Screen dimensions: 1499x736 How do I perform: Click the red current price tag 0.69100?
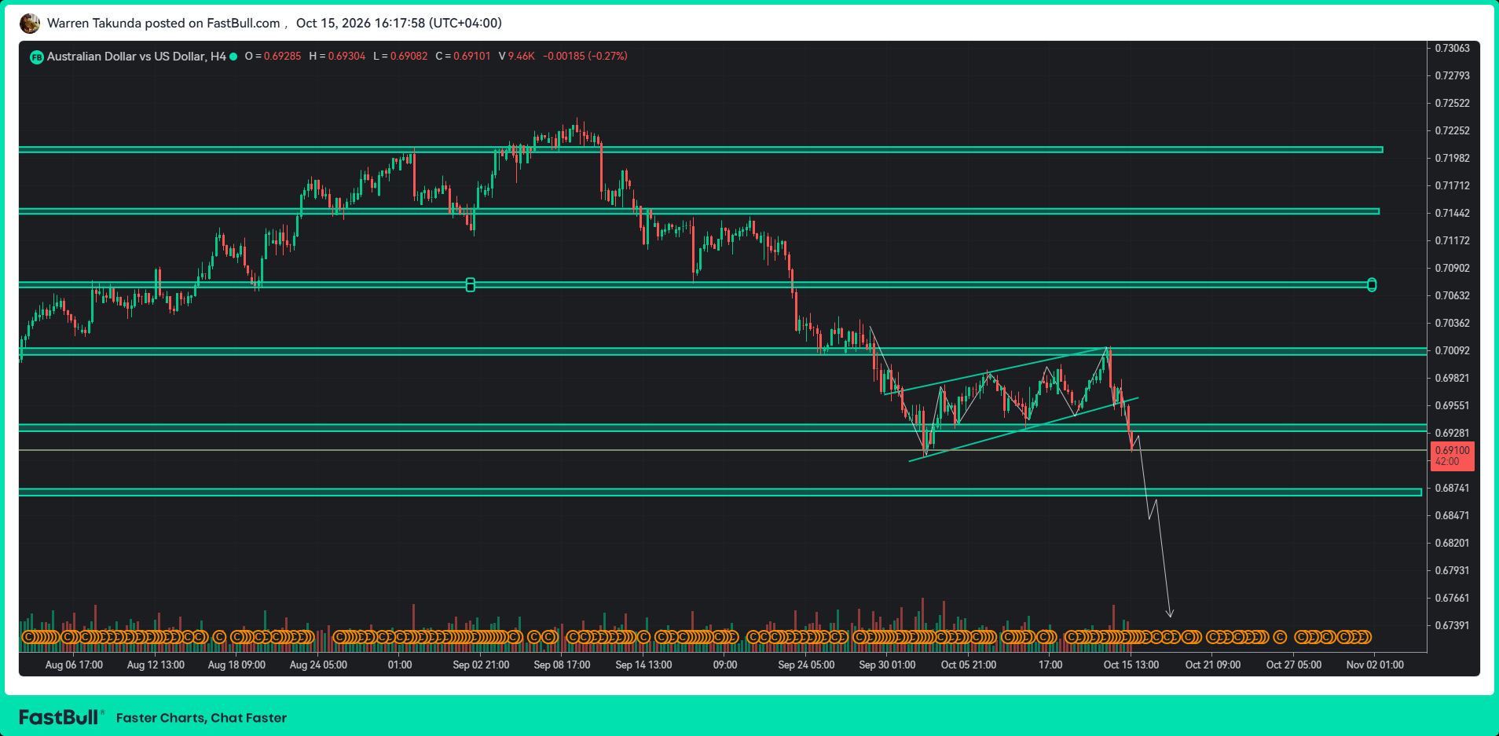[1452, 456]
